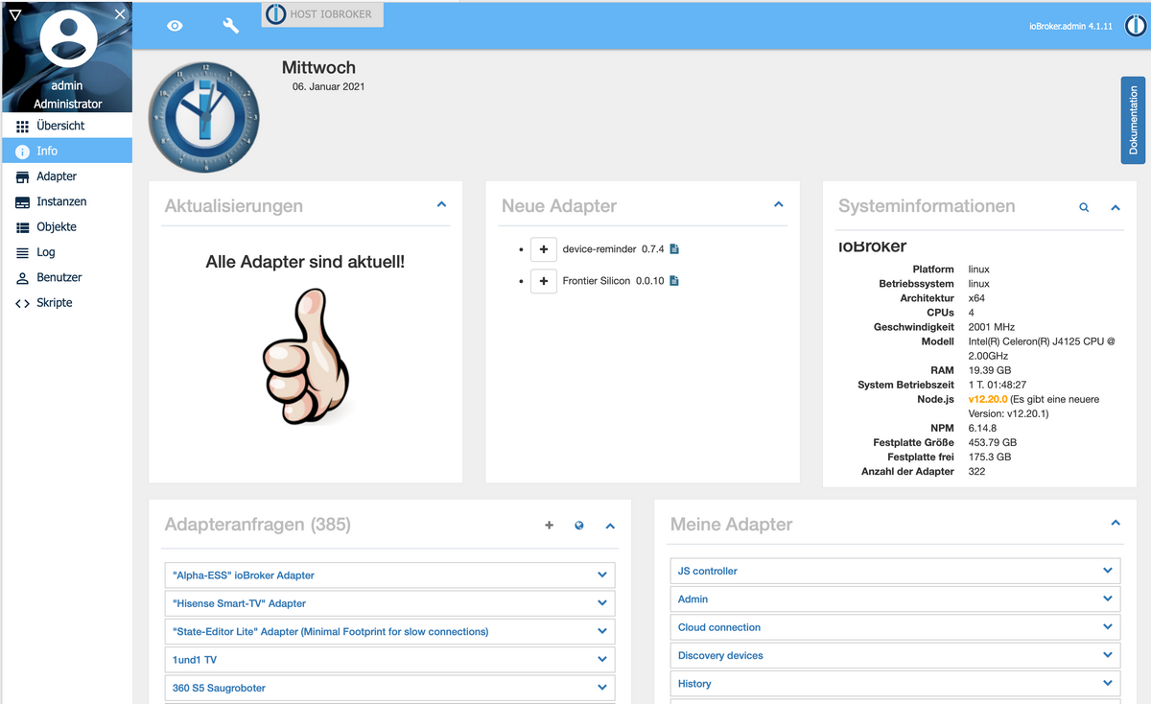Collapse the Neue Adapter panel
Image resolution: width=1151 pixels, height=704 pixels.
point(779,205)
